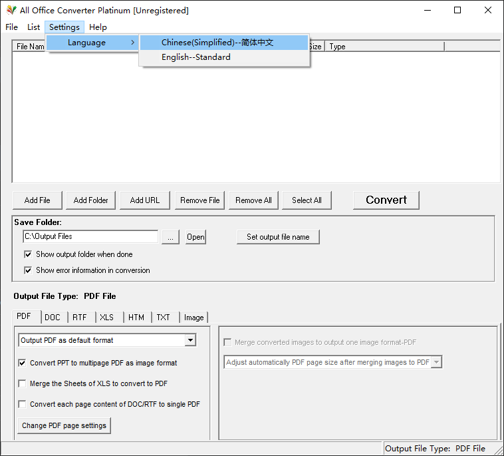504x456 pixels.
Task: Switch to the HTM tab
Action: [138, 318]
